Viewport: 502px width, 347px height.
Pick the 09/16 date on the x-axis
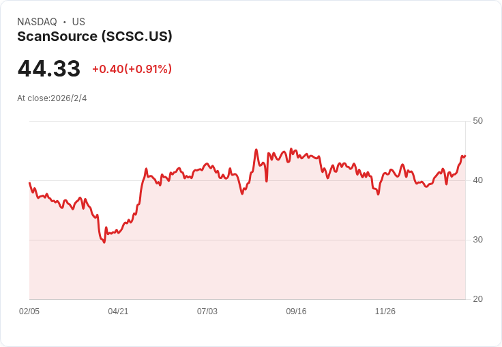point(296,311)
